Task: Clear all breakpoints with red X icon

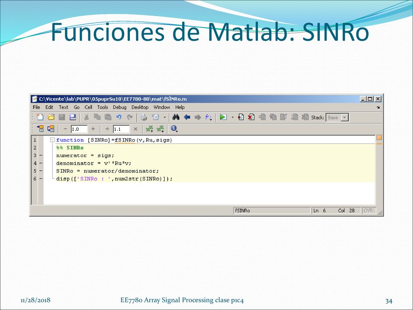Action: 251,117
